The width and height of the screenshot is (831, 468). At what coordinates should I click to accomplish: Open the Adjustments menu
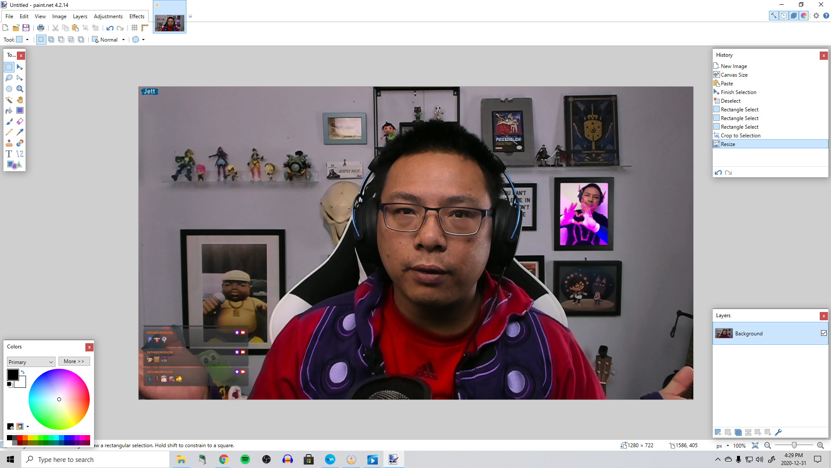[108, 16]
